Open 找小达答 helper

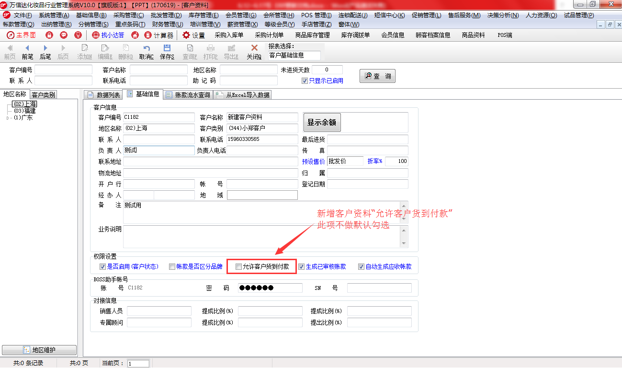pos(108,35)
